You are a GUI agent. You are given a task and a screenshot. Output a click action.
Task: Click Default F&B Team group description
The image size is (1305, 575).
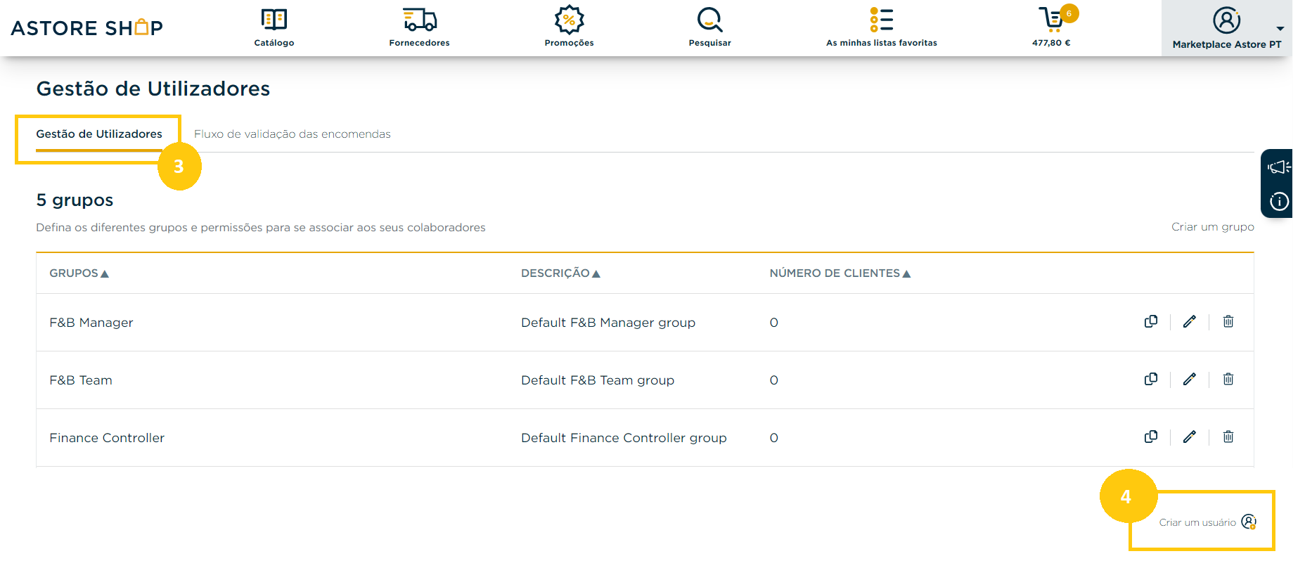coord(598,380)
